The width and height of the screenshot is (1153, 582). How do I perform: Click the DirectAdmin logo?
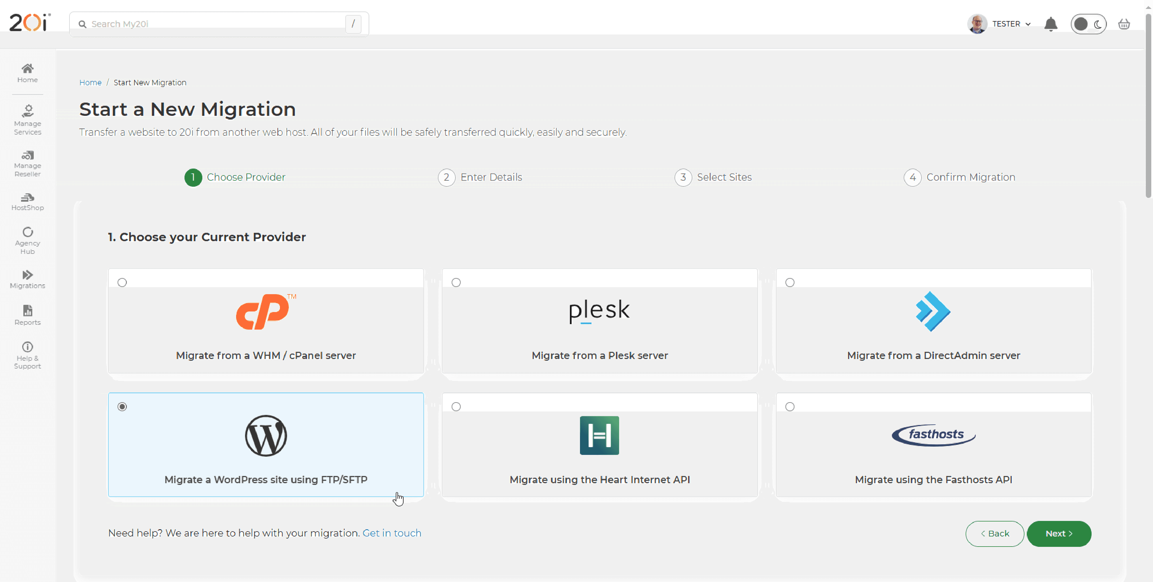tap(933, 311)
